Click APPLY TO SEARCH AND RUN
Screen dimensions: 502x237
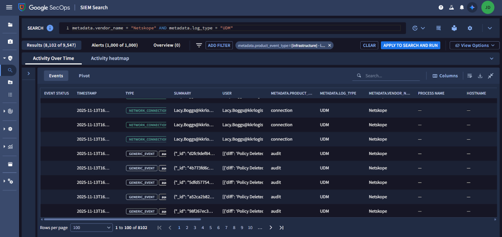[x=410, y=46]
